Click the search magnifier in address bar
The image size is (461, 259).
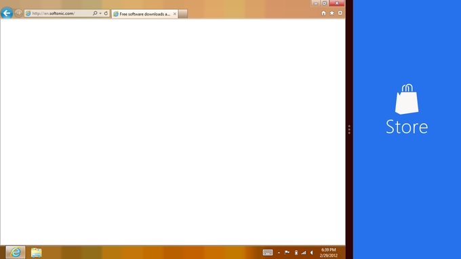coord(95,14)
